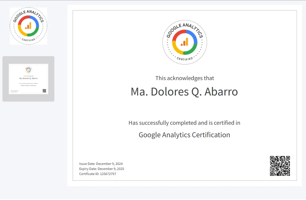Click the 'Google Analytics Certification' title
Viewport: 306px width, 200px height.
pos(184,135)
